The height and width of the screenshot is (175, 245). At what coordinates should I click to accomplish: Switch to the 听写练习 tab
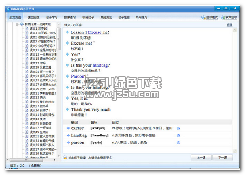[x=142, y=17]
